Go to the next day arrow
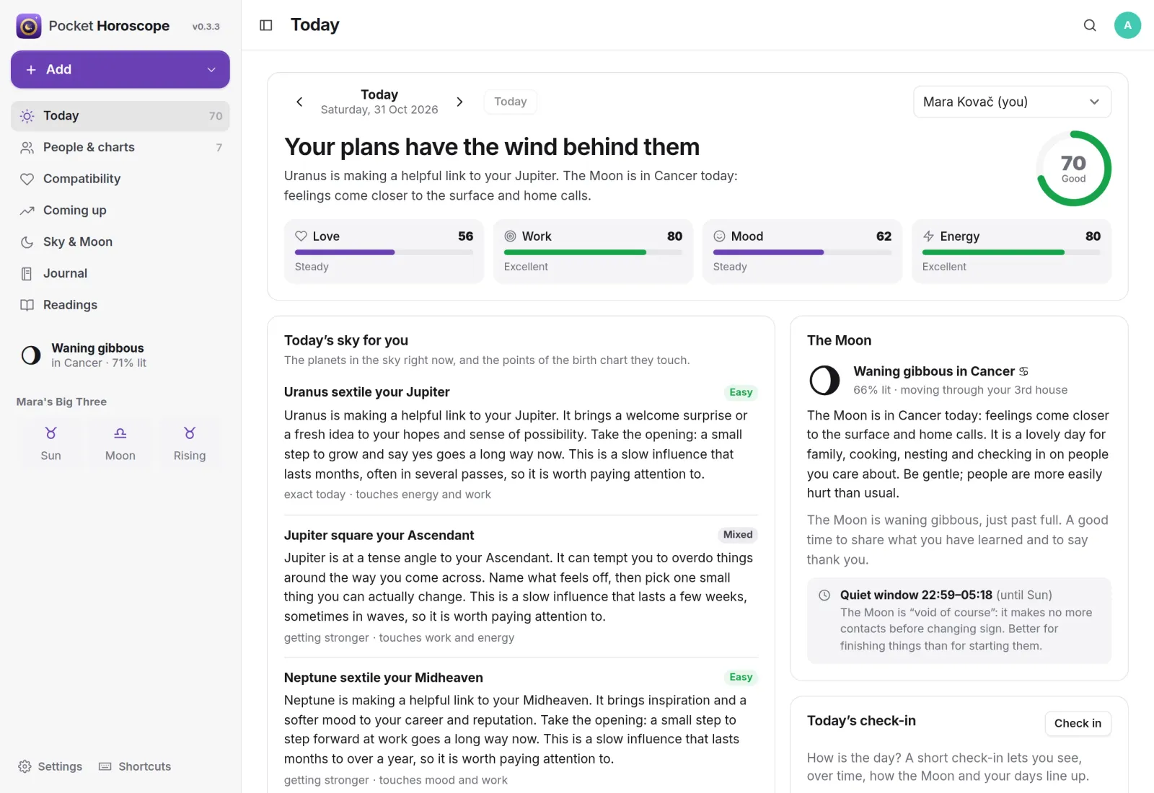 click(459, 102)
